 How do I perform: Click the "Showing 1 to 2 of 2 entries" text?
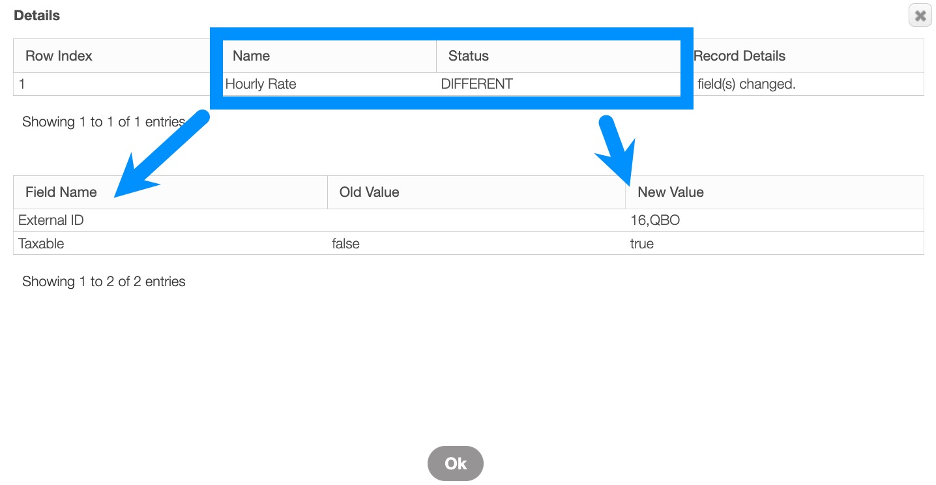tap(104, 282)
